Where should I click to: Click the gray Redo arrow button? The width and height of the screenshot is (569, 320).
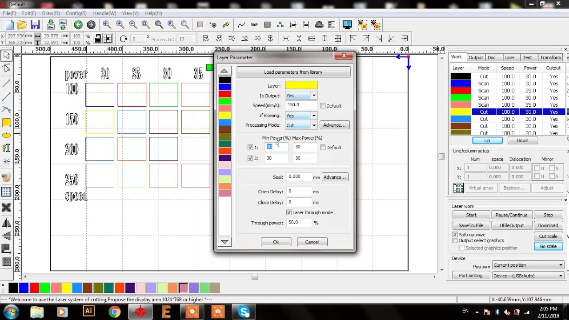[x=91, y=25]
